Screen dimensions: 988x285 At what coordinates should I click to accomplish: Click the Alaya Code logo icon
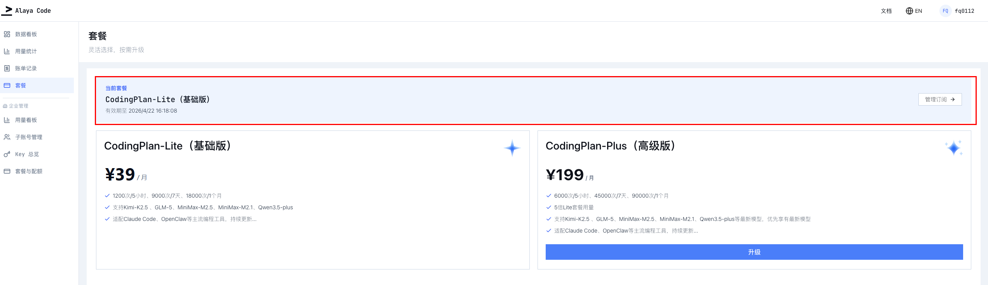coord(7,10)
